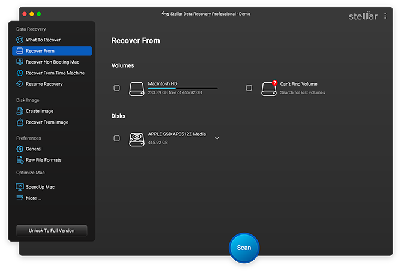This screenshot has height=271, width=401.
Task: Close the window with red button
Action: pyautogui.click(x=25, y=14)
